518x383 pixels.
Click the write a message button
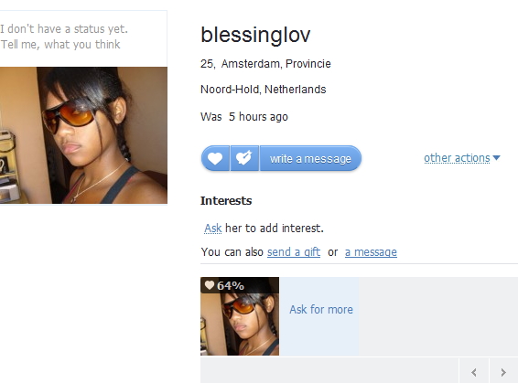point(310,158)
